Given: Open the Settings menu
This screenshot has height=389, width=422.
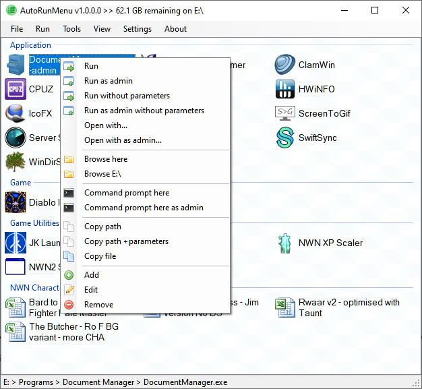Looking at the screenshot, I should pos(138,29).
